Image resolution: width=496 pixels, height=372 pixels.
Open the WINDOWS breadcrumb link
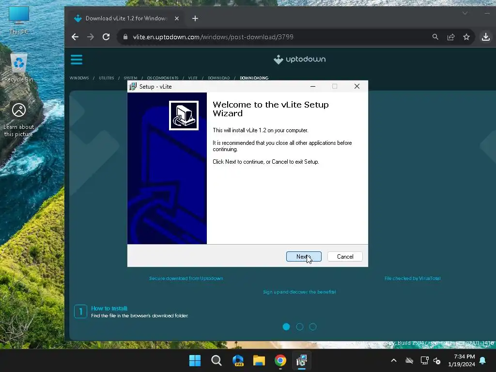point(79,78)
